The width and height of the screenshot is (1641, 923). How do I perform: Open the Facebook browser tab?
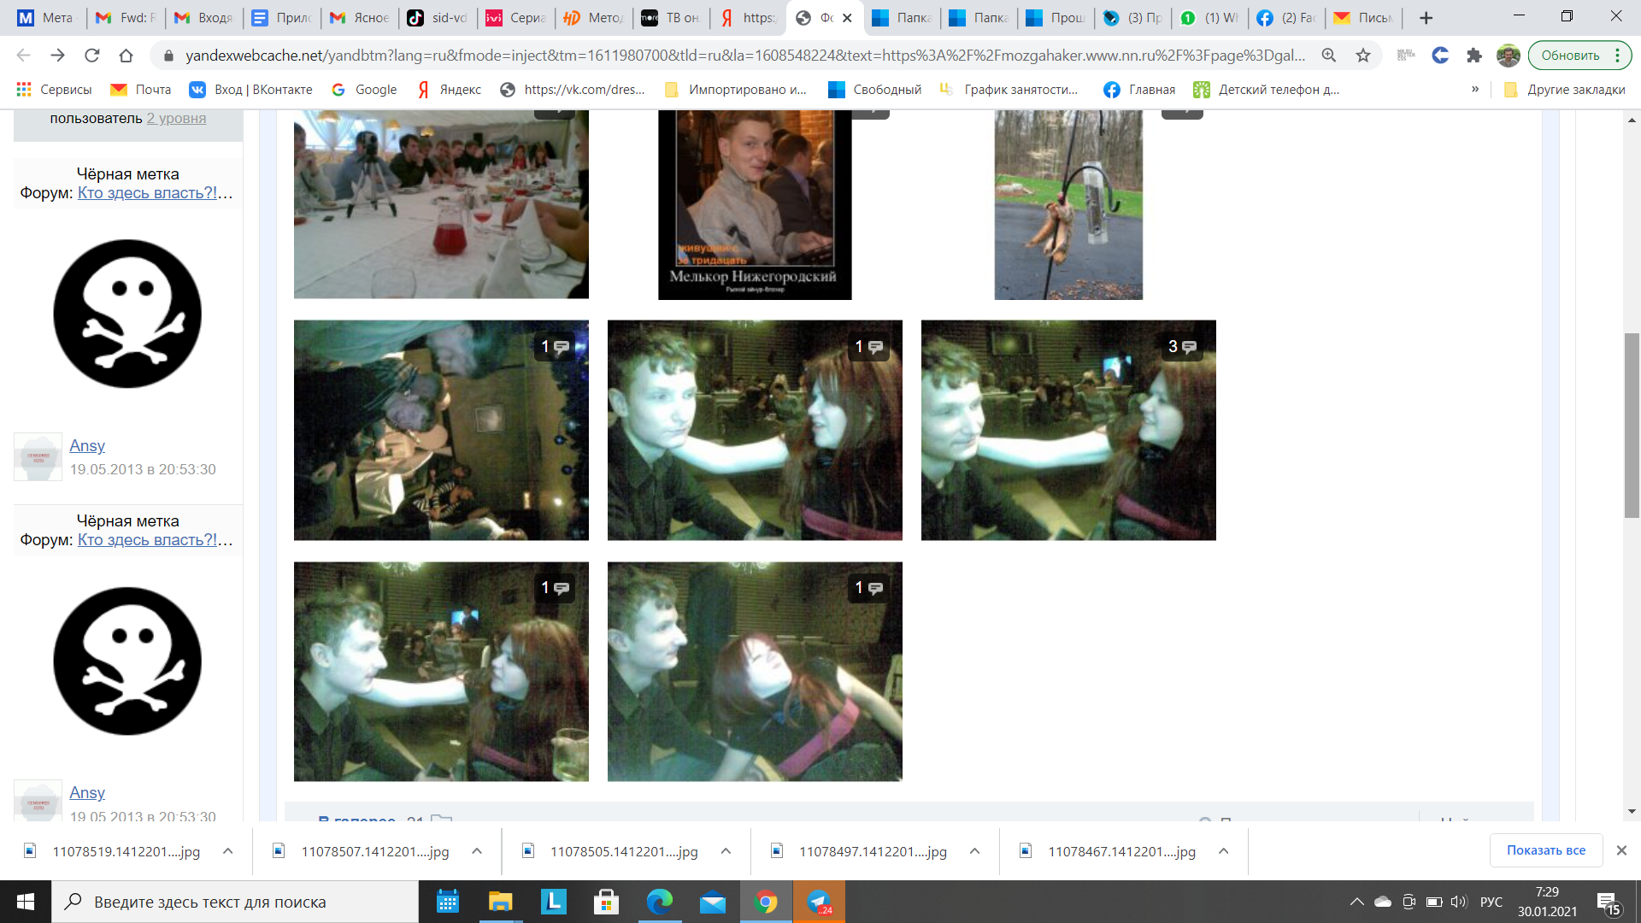point(1287,18)
